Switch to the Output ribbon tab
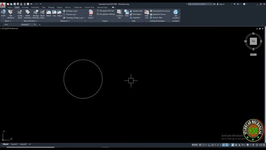Screen dimensions: 266x150 point(59,7)
